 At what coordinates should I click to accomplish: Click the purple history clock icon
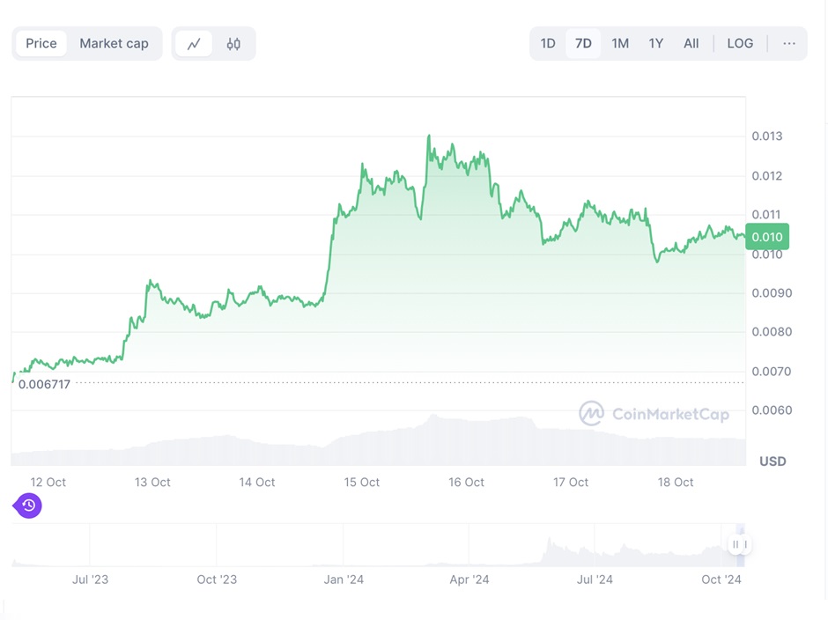28,506
